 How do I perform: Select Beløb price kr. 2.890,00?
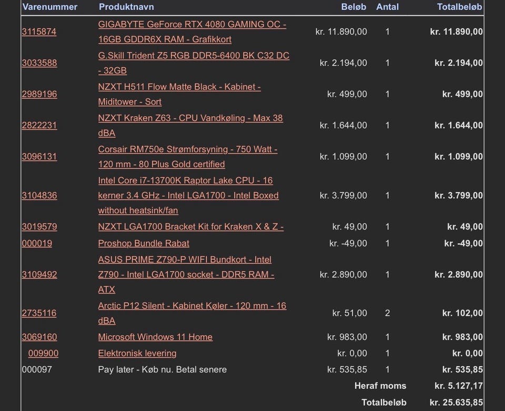coord(344,274)
